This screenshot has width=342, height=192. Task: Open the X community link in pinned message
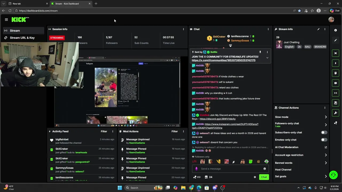(223, 60)
